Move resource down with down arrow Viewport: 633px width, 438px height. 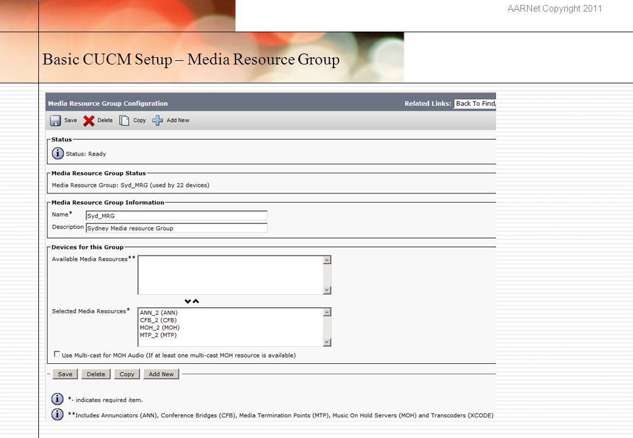click(x=187, y=301)
